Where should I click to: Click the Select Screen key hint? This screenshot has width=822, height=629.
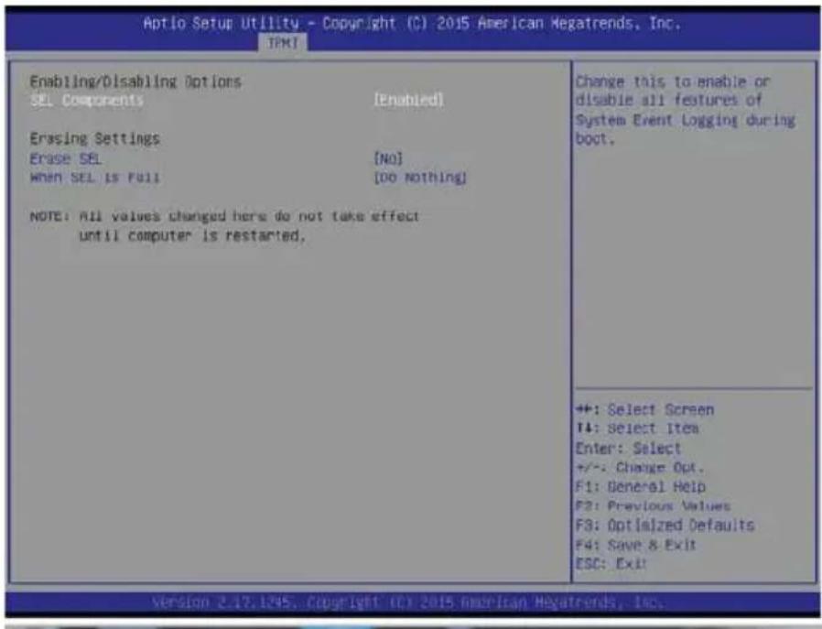[644, 409]
